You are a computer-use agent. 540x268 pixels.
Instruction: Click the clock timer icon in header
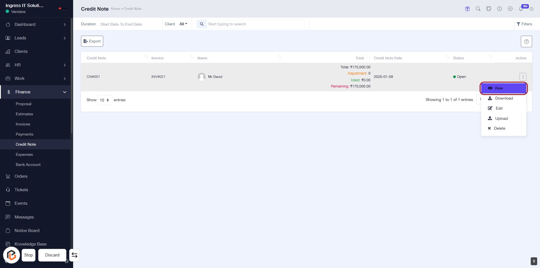pos(499,9)
